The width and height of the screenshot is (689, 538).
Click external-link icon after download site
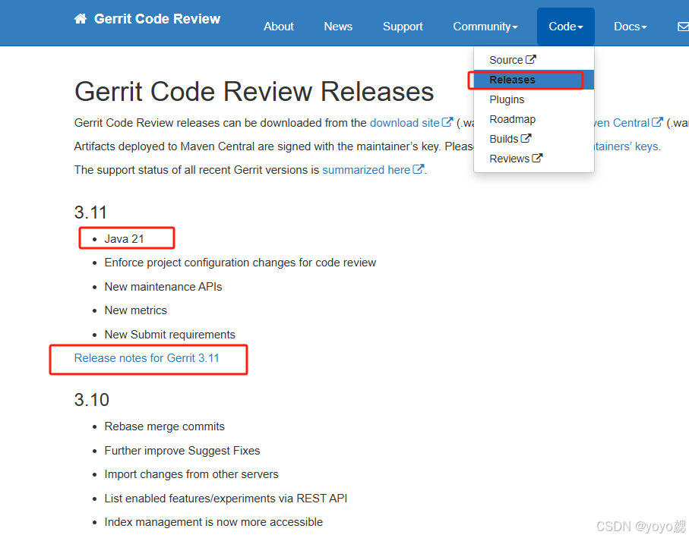tap(447, 122)
